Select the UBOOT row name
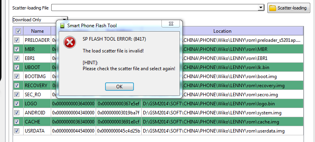315x142 pixels. pyautogui.click(x=32, y=67)
